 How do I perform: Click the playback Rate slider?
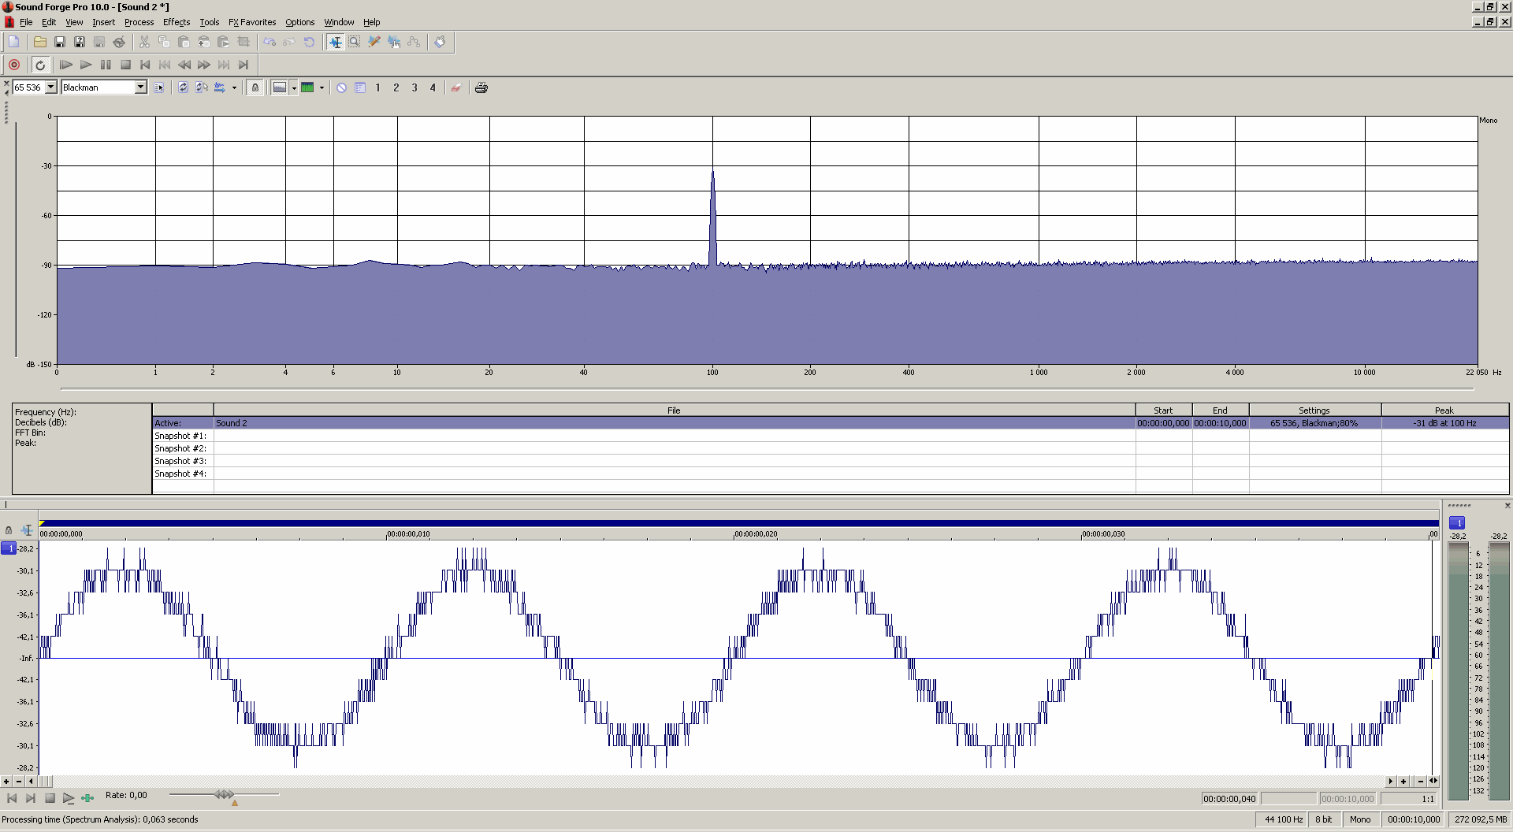tap(225, 795)
